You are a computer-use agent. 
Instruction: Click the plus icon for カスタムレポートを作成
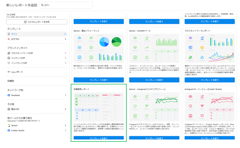click(x=25, y=22)
